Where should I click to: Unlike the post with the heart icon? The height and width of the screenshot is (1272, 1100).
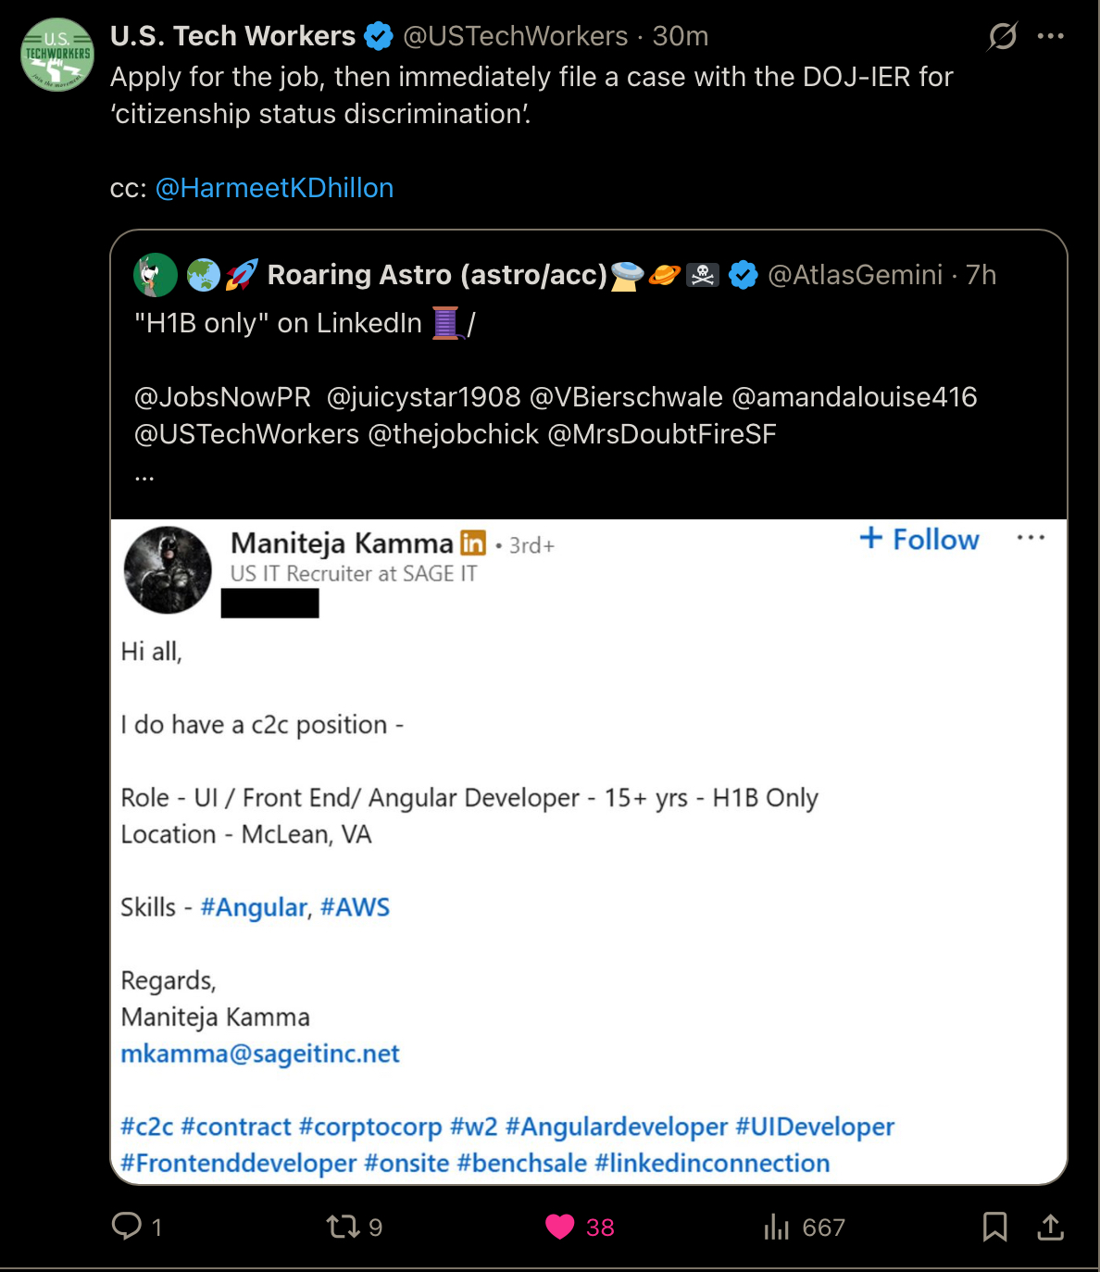click(559, 1227)
